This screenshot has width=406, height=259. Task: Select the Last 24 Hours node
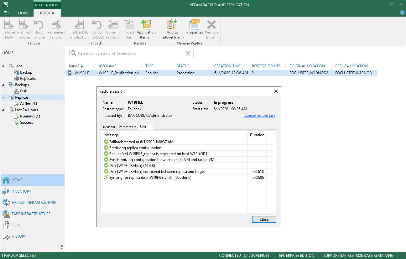[26, 110]
